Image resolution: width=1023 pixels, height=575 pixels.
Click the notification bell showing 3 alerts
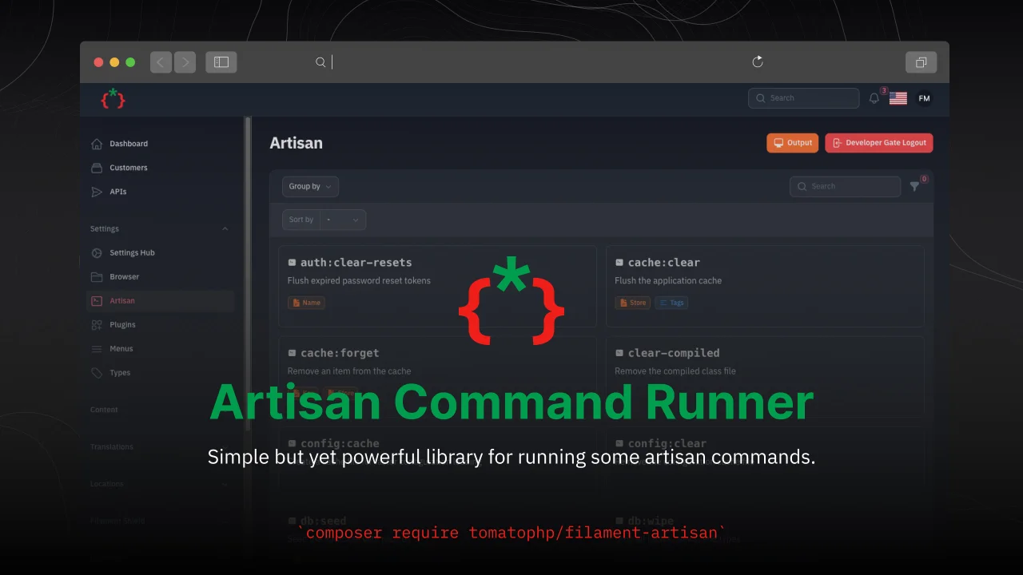click(x=874, y=97)
